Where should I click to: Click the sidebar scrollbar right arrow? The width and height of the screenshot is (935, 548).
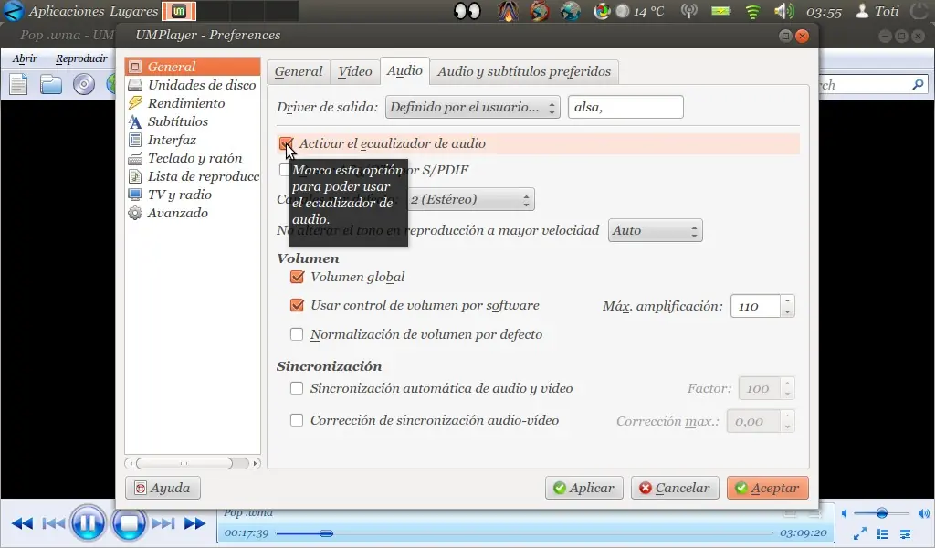click(x=256, y=463)
